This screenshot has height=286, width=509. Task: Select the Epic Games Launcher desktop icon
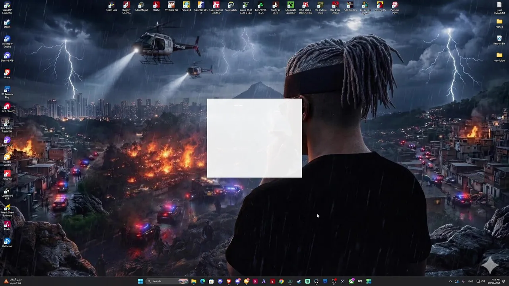click(x=7, y=126)
